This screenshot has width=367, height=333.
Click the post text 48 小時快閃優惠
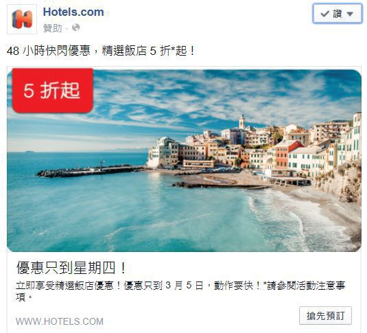pos(101,51)
